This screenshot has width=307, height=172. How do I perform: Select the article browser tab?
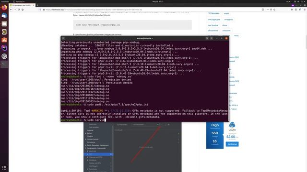pyautogui.click(x=22, y=5)
